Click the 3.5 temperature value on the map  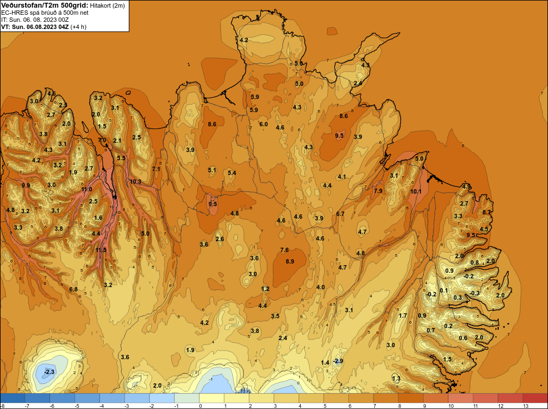(x=275, y=316)
